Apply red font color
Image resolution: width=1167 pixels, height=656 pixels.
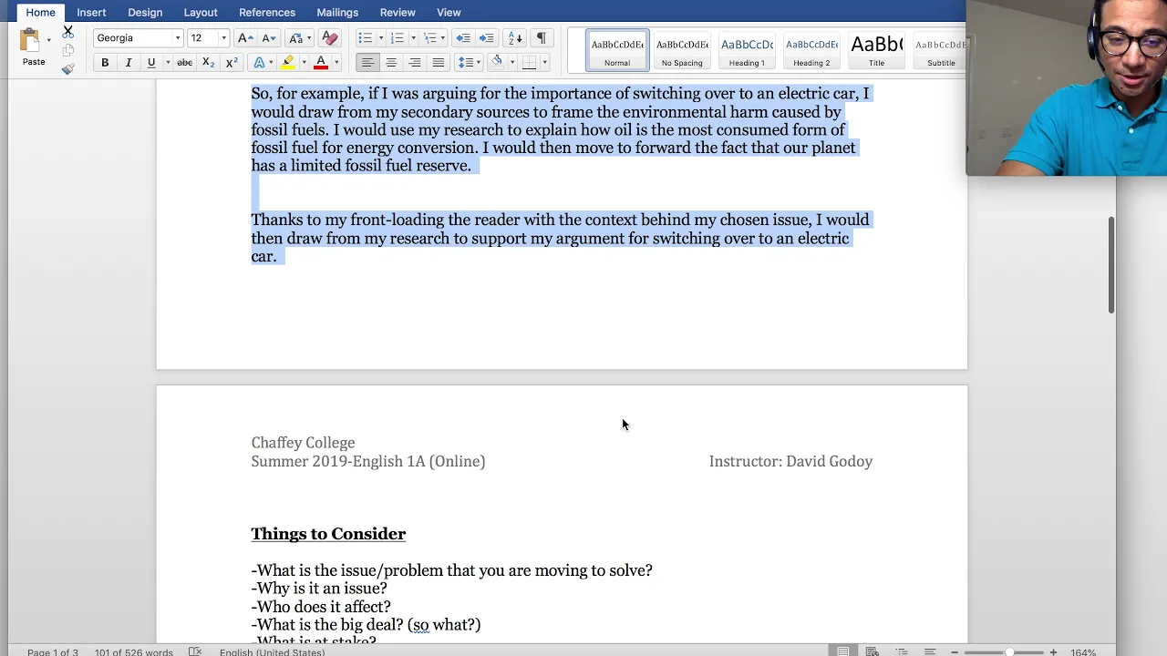click(321, 63)
